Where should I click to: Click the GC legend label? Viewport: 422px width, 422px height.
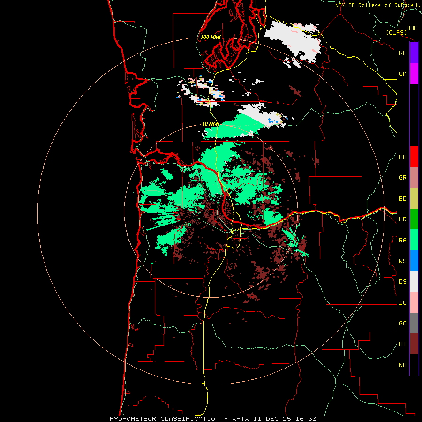[x=402, y=324]
